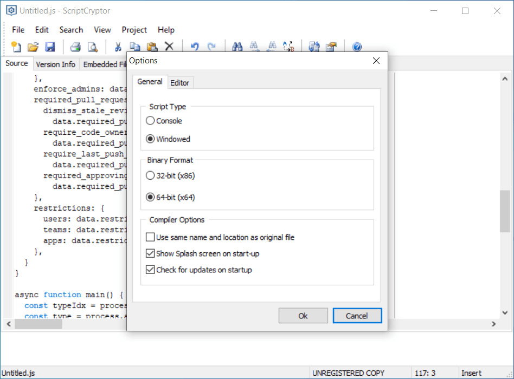Click the Copy toolbar icon

pyautogui.click(x=134, y=47)
